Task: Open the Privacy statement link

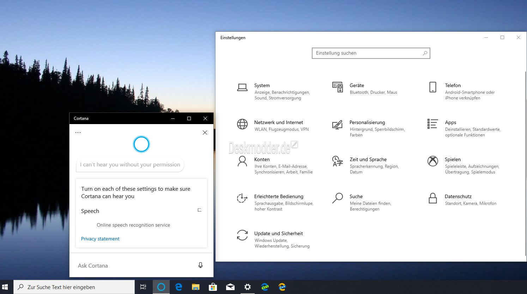Action: coord(100,239)
